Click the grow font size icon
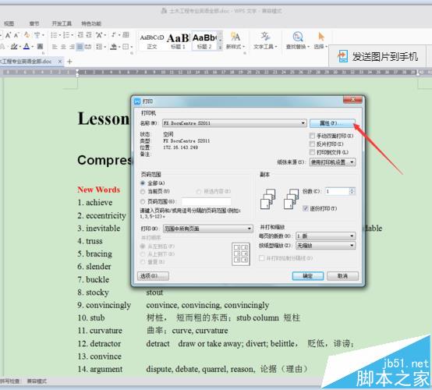The width and height of the screenshot is (432, 390). [8, 35]
